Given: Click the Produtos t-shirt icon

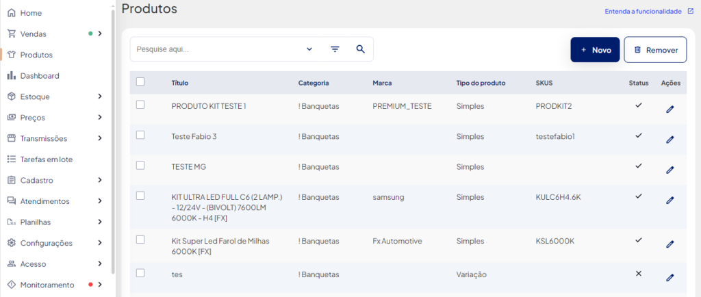Looking at the screenshot, I should (x=12, y=55).
